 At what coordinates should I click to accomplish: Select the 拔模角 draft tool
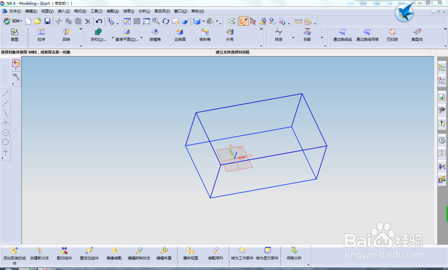(x=155, y=35)
